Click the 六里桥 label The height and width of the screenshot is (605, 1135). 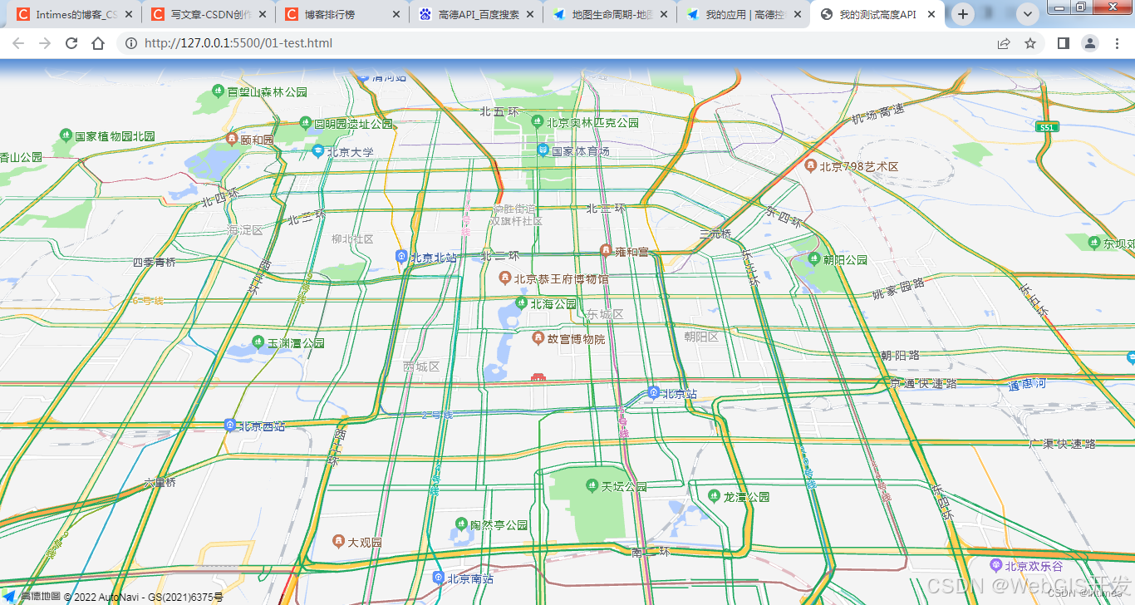point(160,482)
